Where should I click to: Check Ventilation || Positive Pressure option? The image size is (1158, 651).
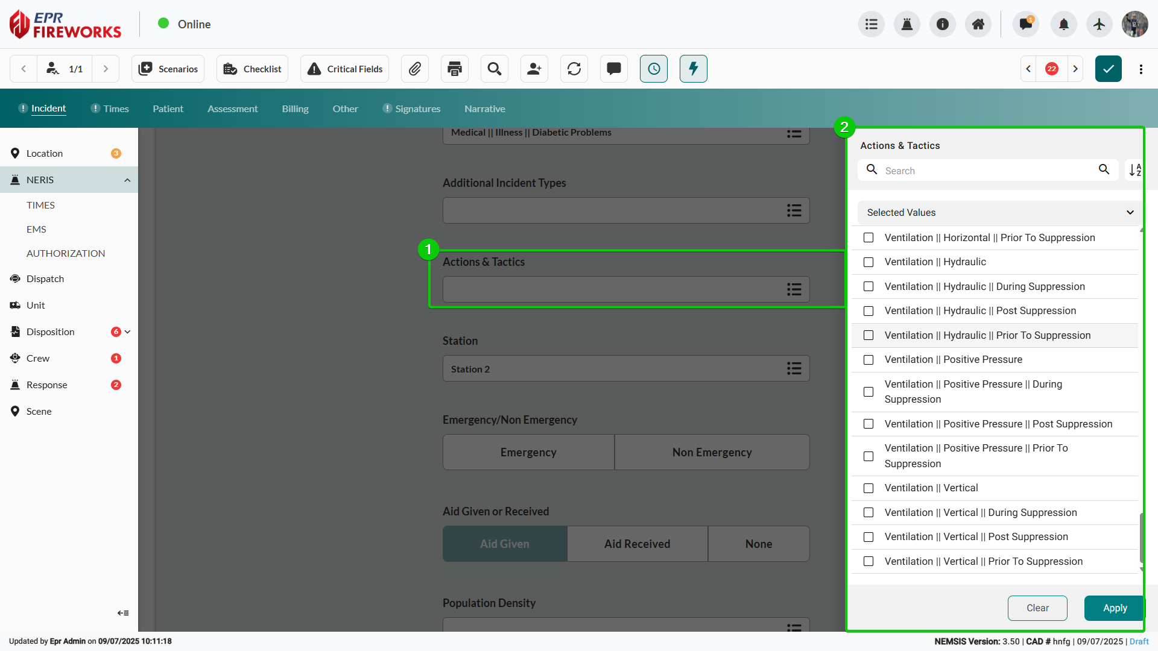(x=868, y=360)
